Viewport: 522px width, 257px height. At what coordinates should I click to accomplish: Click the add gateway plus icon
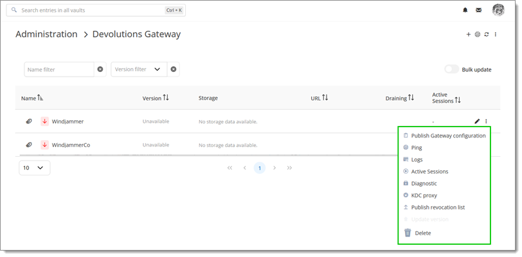tap(469, 34)
